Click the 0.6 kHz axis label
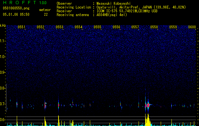Screen dimensions: 199x126 [3, 120]
